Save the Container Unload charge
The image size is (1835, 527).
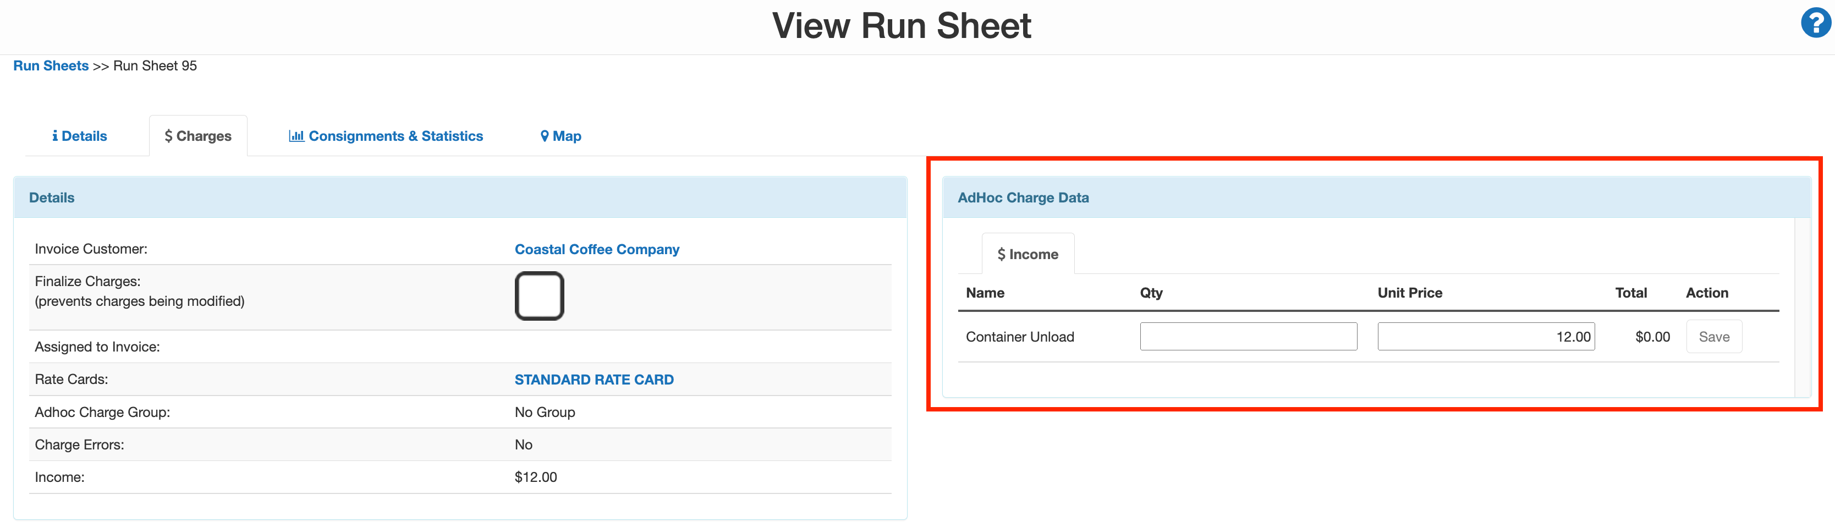[x=1713, y=337]
